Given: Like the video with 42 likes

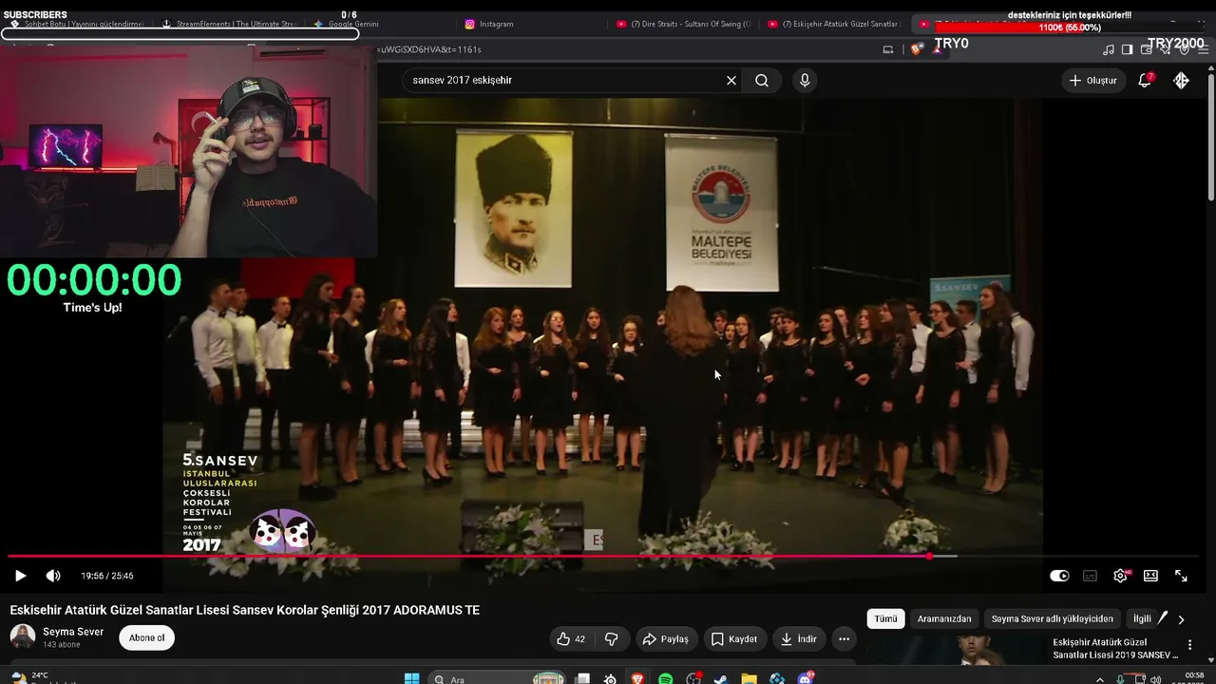Looking at the screenshot, I should (571, 639).
